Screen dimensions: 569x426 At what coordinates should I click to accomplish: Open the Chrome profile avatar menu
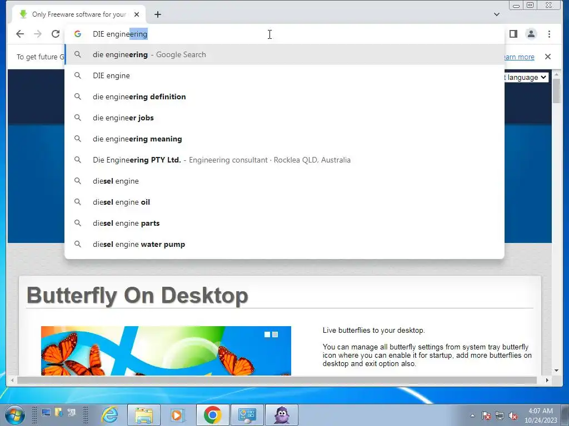(x=531, y=34)
